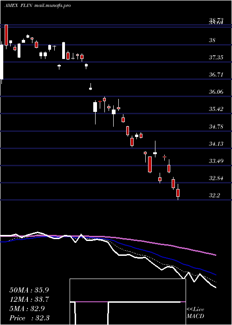Click the 35.42 price axis label
The image size is (232, 325).
[x=216, y=109]
